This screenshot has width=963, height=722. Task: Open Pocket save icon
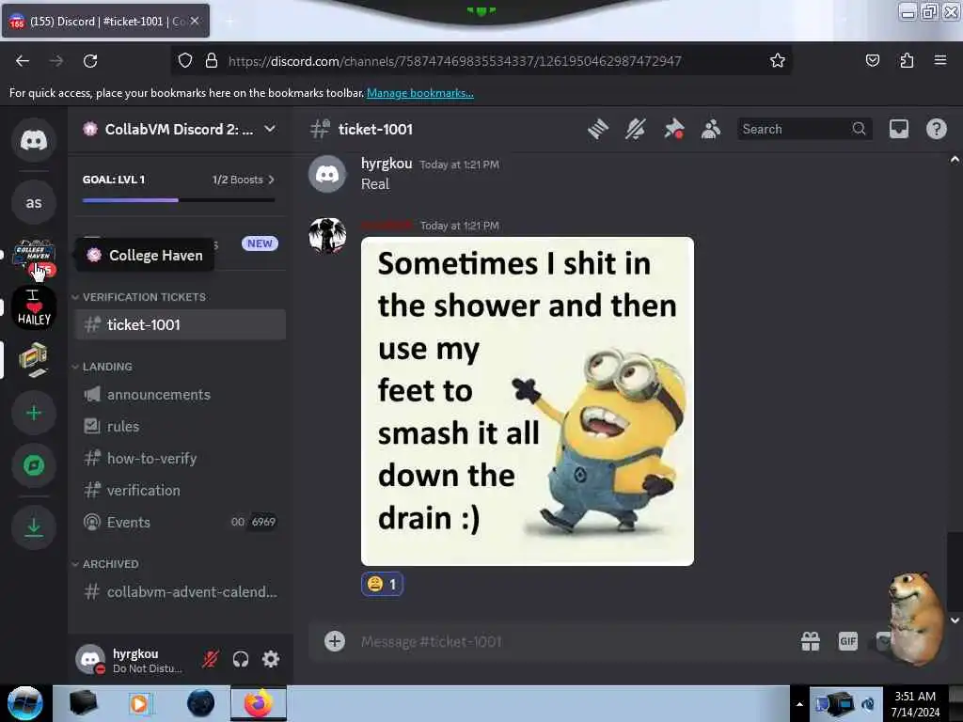pos(872,60)
